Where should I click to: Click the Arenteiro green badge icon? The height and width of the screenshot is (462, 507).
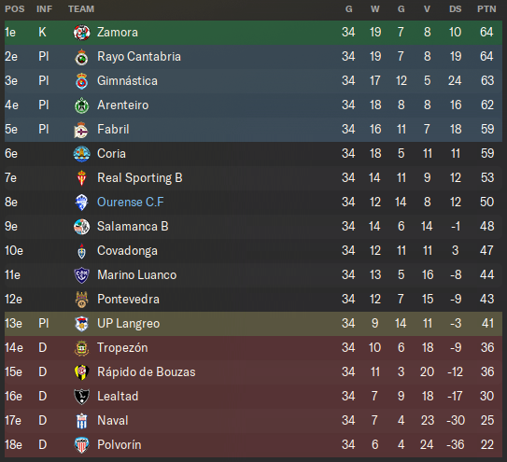click(x=81, y=105)
